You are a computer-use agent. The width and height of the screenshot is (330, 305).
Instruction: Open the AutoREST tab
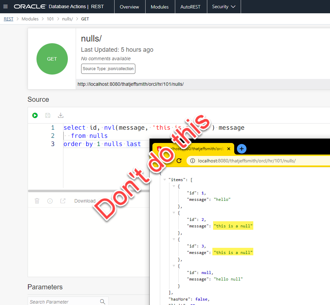pos(190,7)
